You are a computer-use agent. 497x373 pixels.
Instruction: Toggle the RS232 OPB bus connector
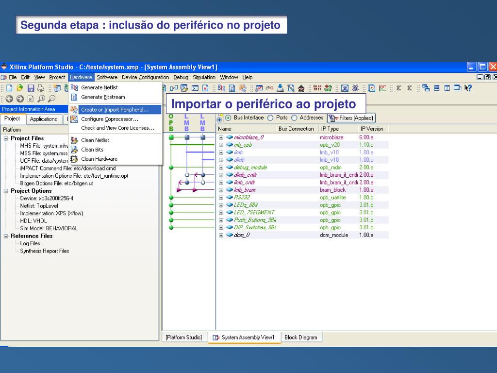(x=171, y=198)
